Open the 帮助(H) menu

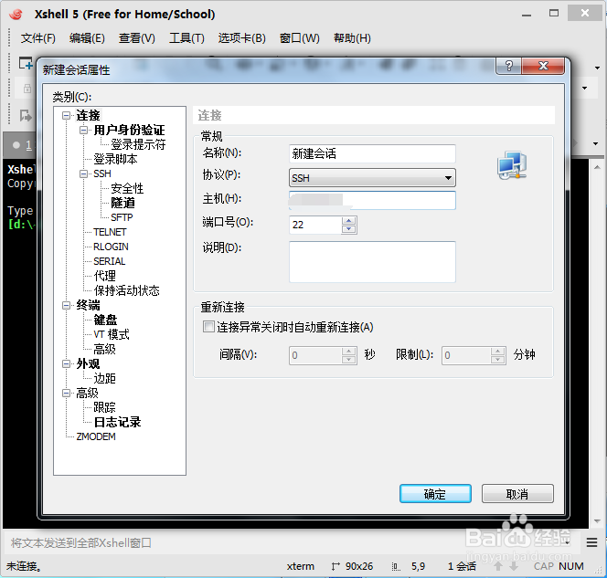352,38
